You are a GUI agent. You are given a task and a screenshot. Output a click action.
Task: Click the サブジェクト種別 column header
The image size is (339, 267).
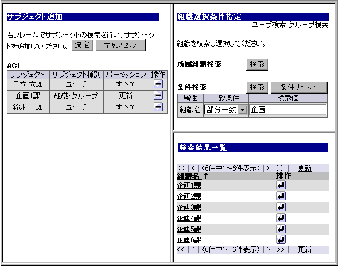click(x=76, y=75)
